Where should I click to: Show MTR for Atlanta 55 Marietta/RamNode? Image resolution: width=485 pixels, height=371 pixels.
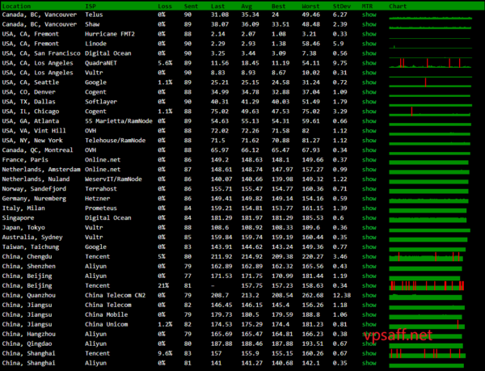[369, 121]
